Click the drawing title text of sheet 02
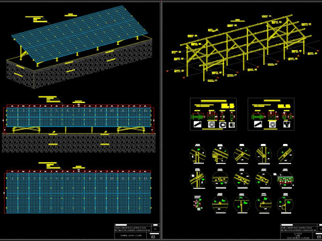The image size is (322, 241). click(131, 236)
